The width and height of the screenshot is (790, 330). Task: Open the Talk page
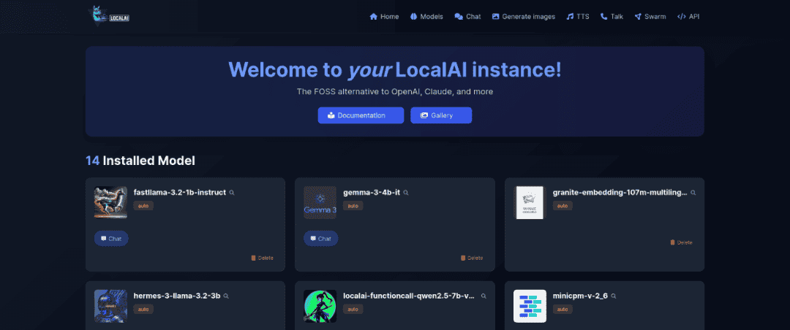coord(612,17)
